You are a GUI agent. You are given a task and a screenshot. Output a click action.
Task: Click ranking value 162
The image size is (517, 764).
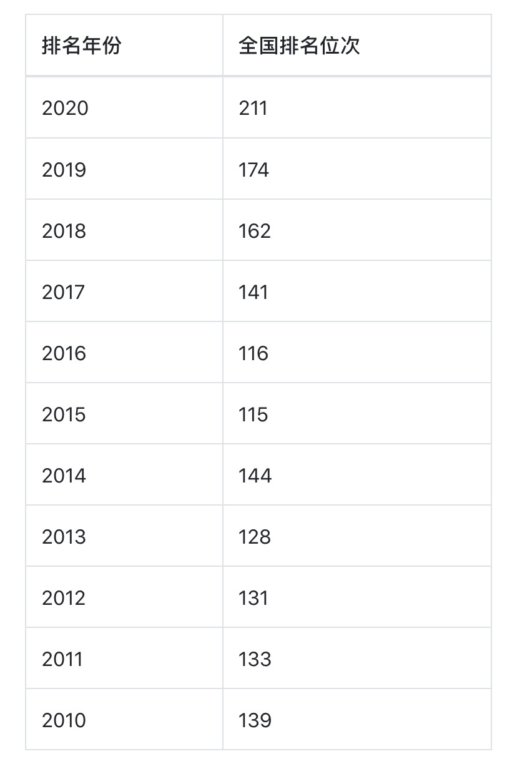(x=254, y=230)
